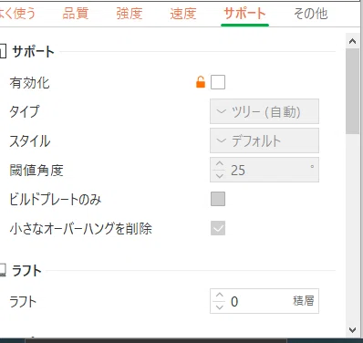Toggle the ビルドプレートのみ checkbox

coord(218,199)
